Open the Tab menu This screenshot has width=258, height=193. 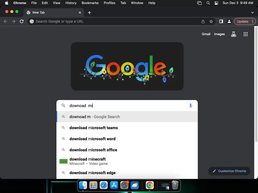coord(123,3)
